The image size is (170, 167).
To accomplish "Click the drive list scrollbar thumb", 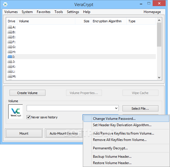I will [159, 34].
